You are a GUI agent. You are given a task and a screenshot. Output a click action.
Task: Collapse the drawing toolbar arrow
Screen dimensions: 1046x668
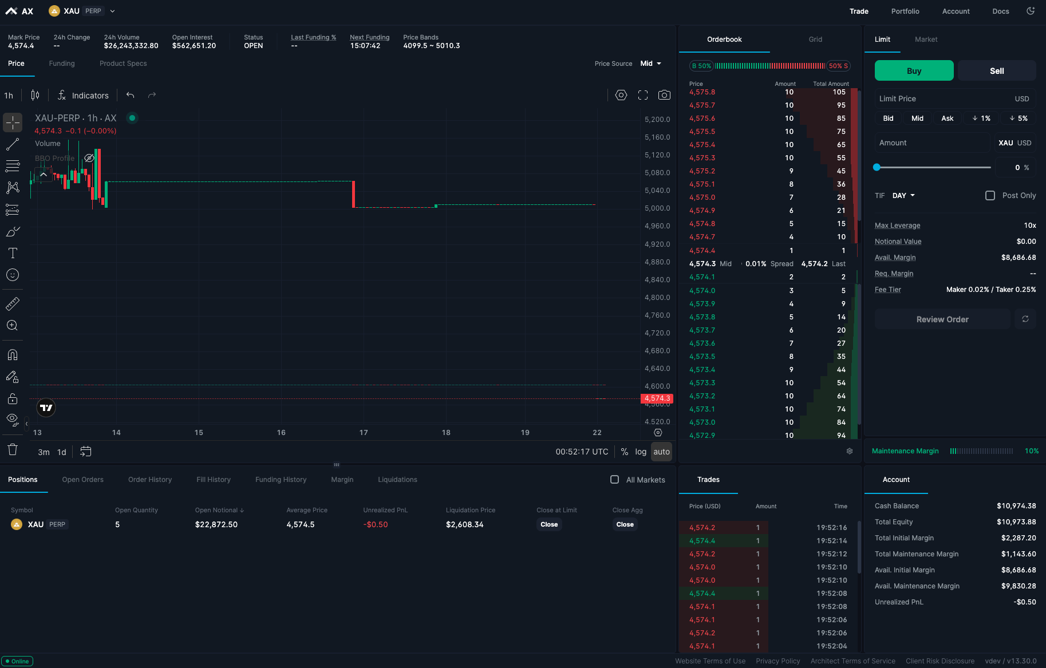coord(26,424)
